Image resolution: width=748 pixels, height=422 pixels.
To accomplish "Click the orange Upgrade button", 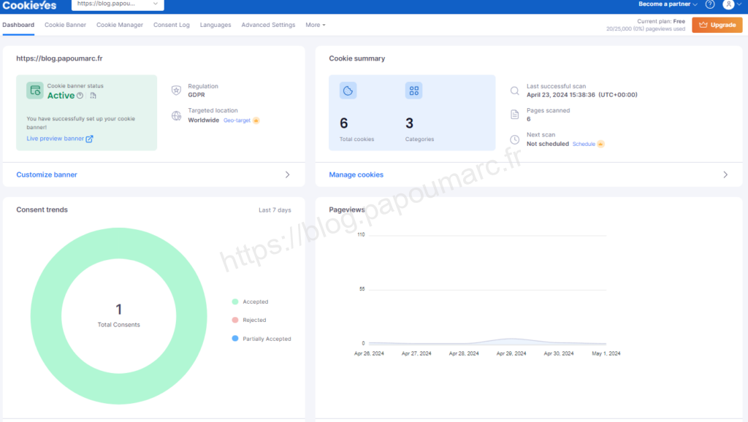I will point(717,25).
